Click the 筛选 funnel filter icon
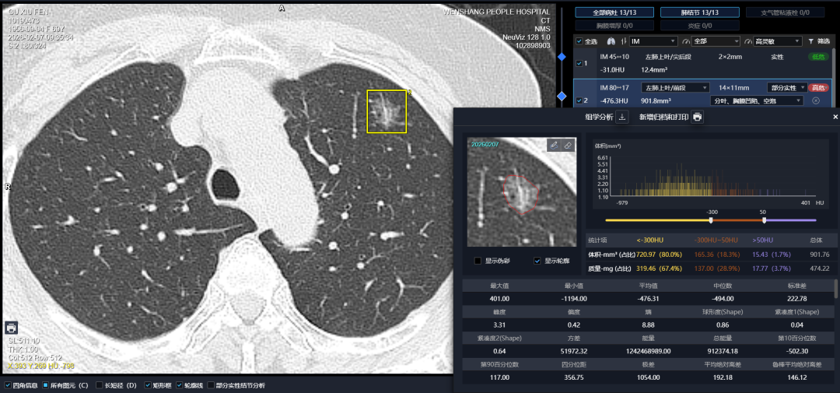840x393 pixels. (x=812, y=41)
